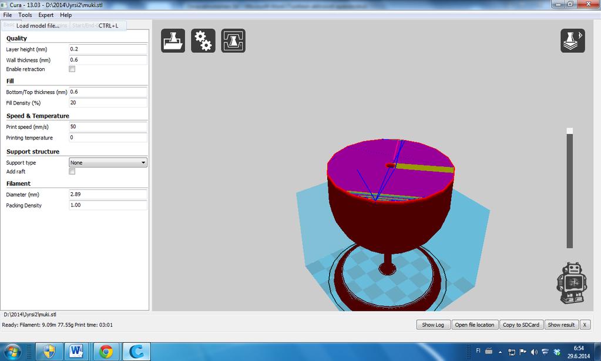This screenshot has width=601, height=361.
Task: Click the 'Ready: Filament: 9.09m' status text
Action: point(58,325)
